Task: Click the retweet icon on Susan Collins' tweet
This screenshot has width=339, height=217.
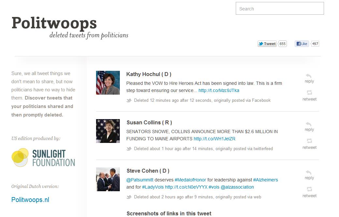Action: coord(309,141)
